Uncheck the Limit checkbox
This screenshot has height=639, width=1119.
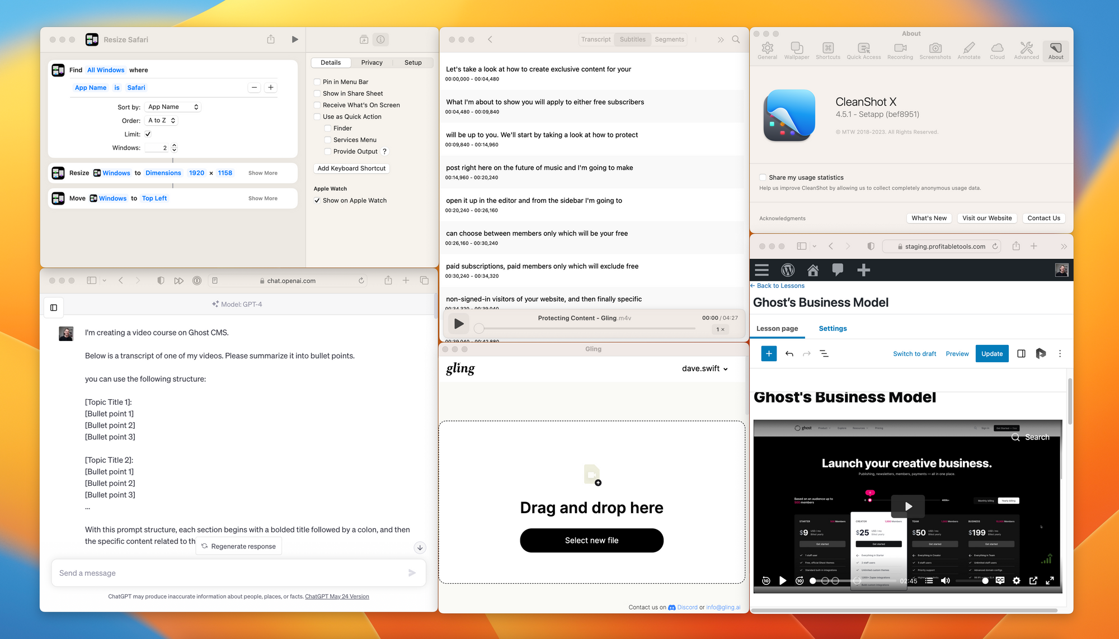click(x=148, y=134)
